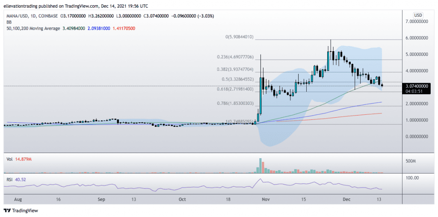Click the RSI peak near late October
Image resolution: width=438 pixels, height=217 pixels.
tap(260, 179)
